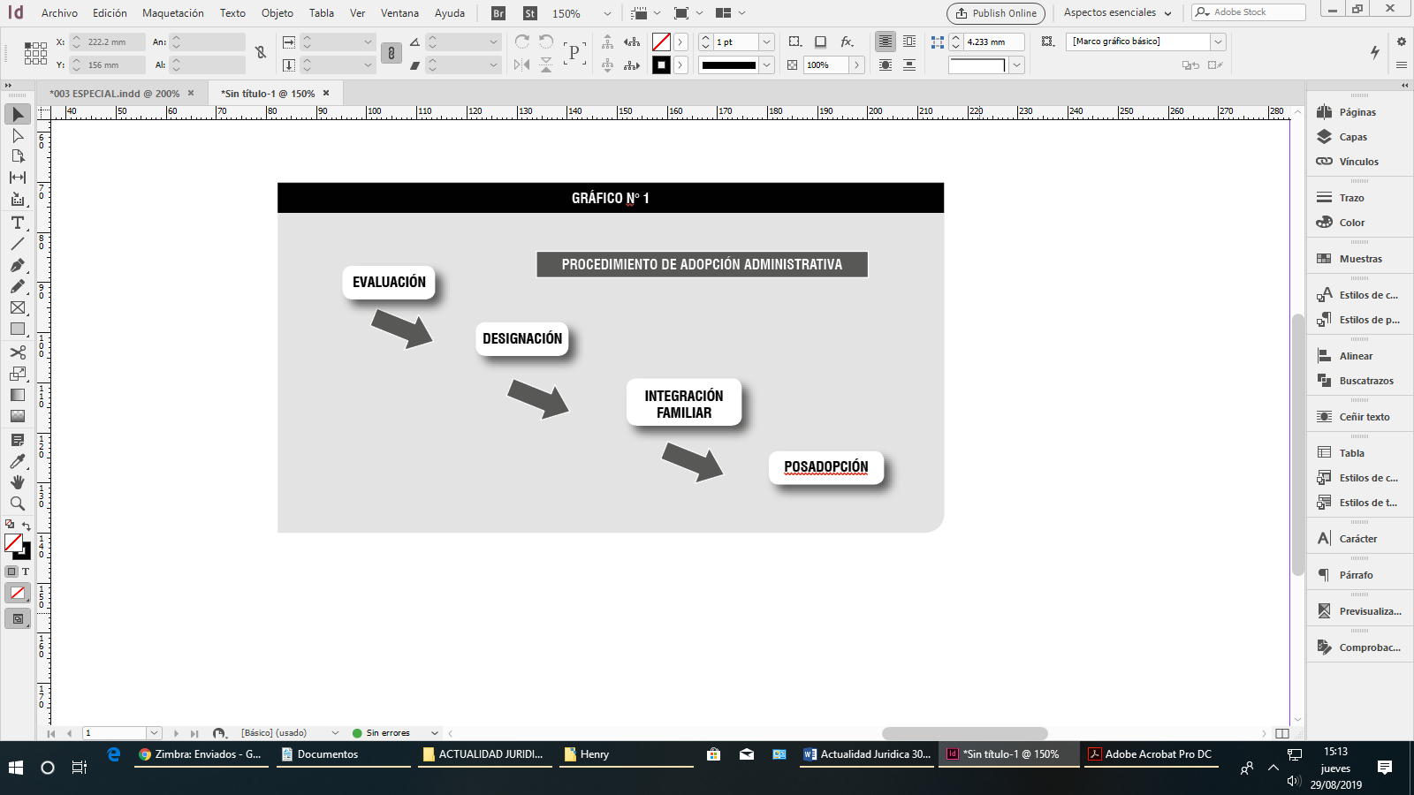Click the Publish Online button

[x=996, y=13]
